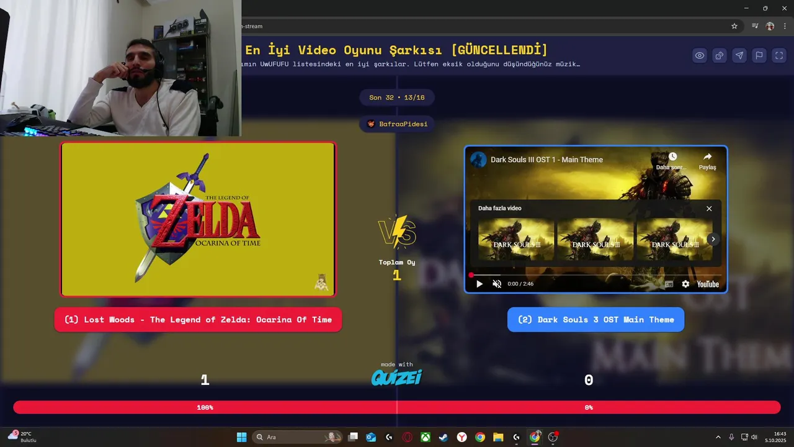Vote for Lost Woods - Zelda: Ocarina Of Time
This screenshot has height=447, width=794.
click(x=198, y=320)
